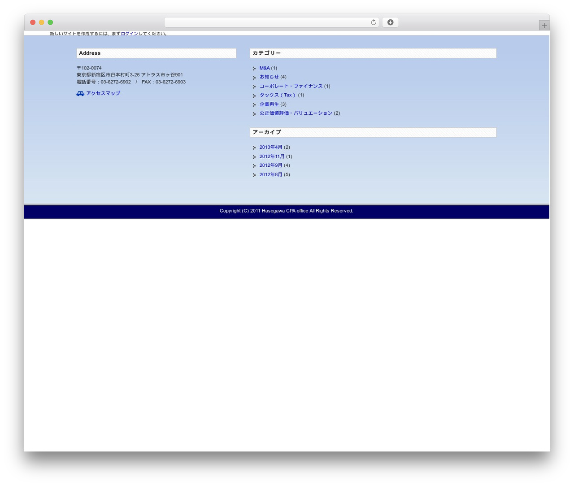574x486 pixels.
Task: Open the お知らせ category
Action: 269,77
